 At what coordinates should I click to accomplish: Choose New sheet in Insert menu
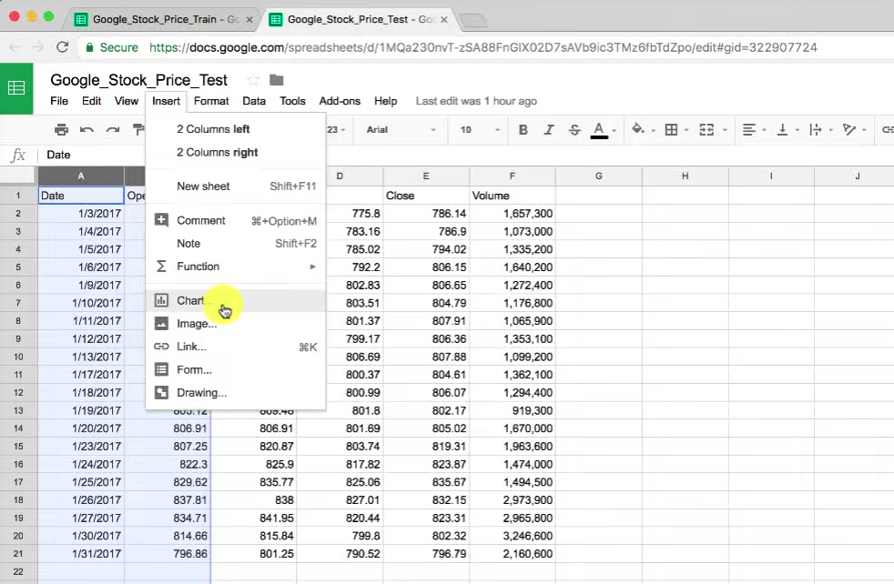[203, 186]
